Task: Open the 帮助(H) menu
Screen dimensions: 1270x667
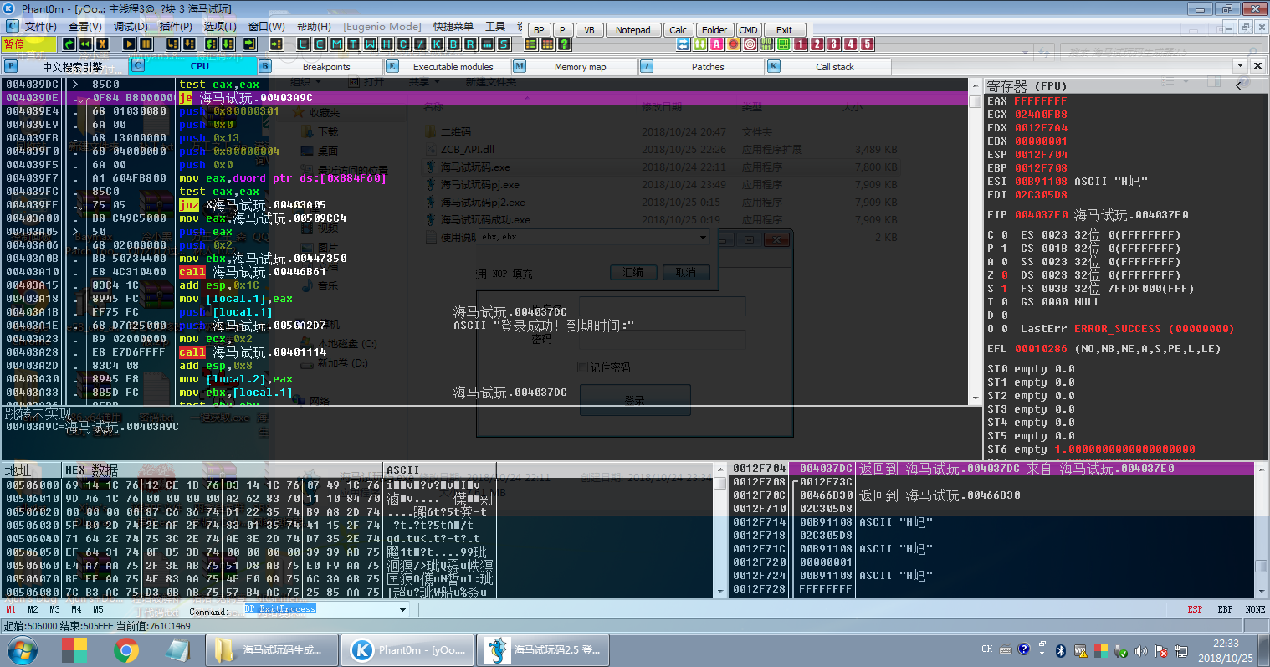Action: click(315, 27)
